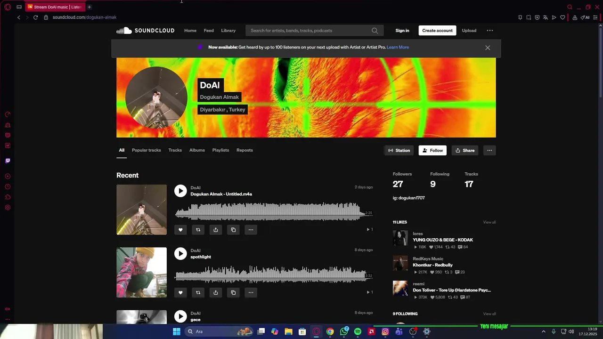Switch to the Popular tracks tab
The image size is (603, 339).
[x=147, y=150]
